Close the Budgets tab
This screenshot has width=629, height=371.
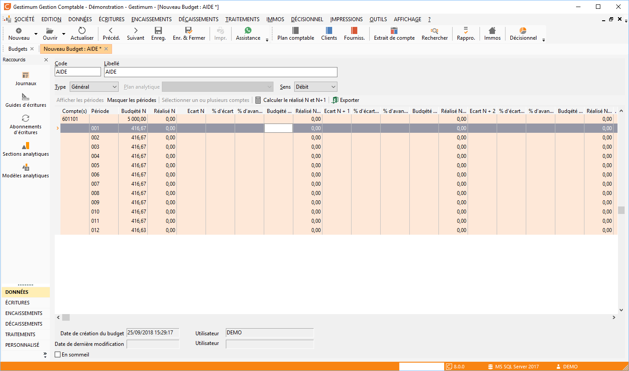click(32, 49)
